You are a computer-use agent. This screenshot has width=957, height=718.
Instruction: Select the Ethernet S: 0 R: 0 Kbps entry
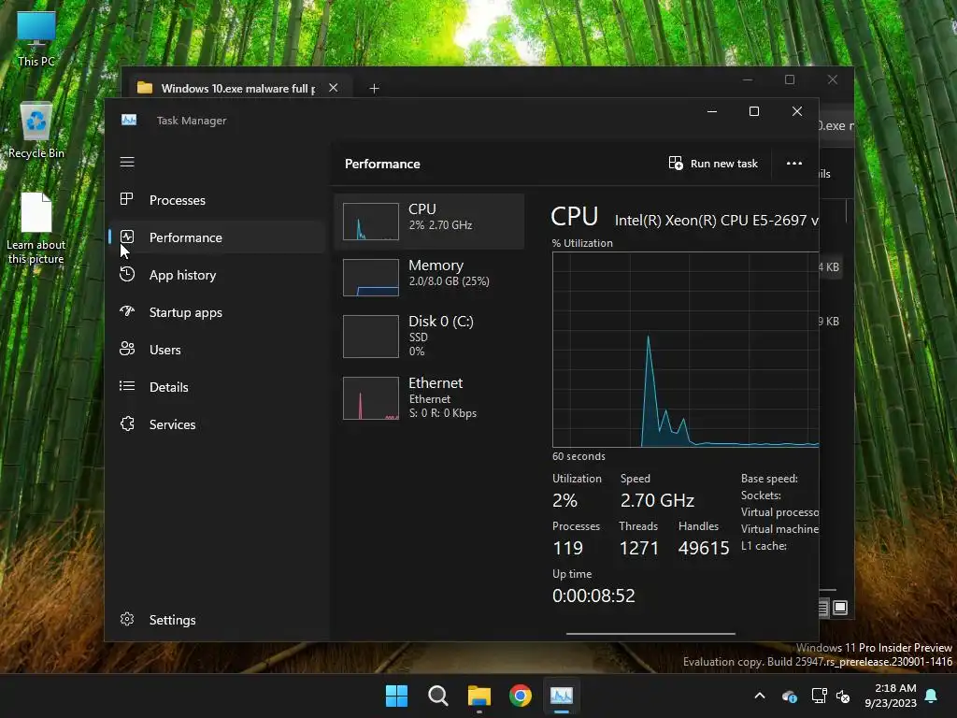pos(429,398)
